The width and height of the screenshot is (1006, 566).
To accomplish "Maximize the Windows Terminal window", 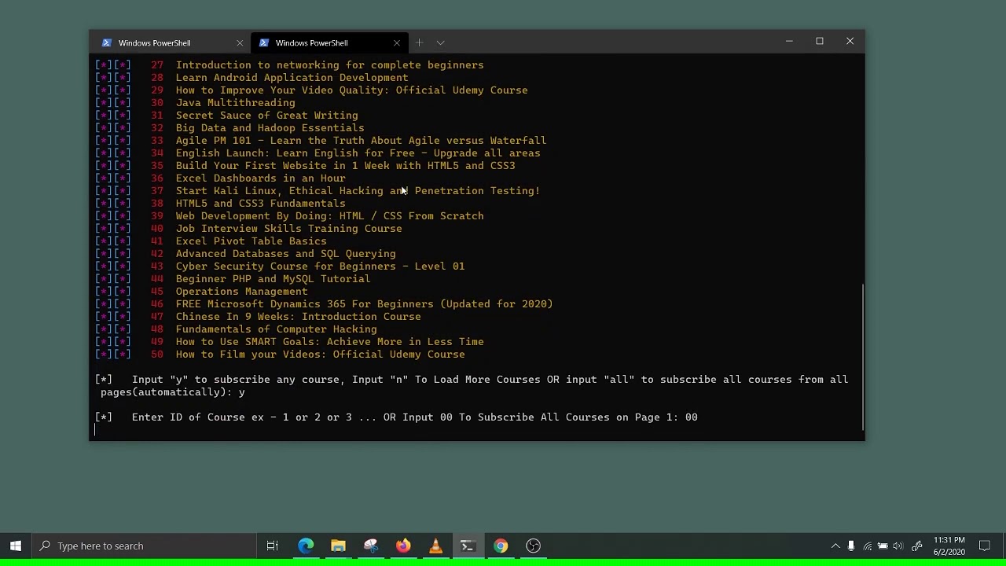I will click(x=820, y=42).
